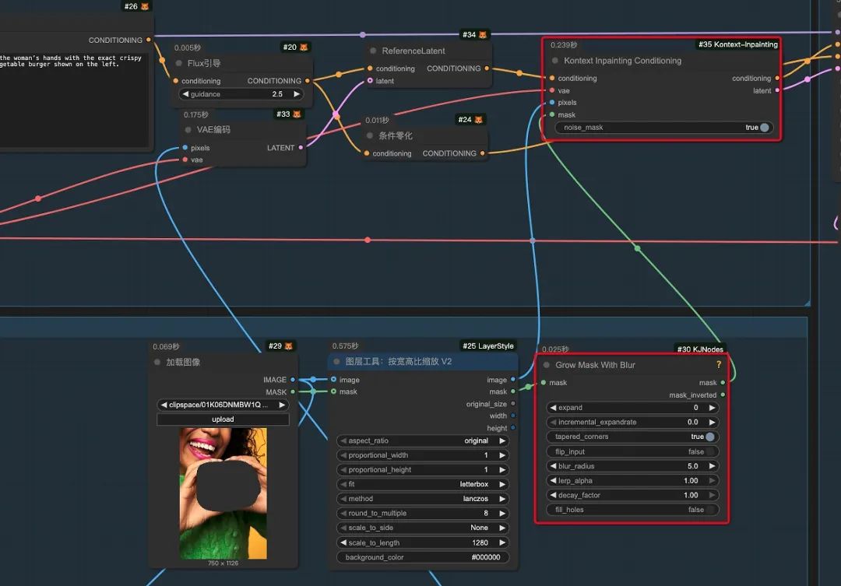841x586 pixels.
Task: Collapse the ReferenceLatent node via its title dot
Action: point(373,51)
